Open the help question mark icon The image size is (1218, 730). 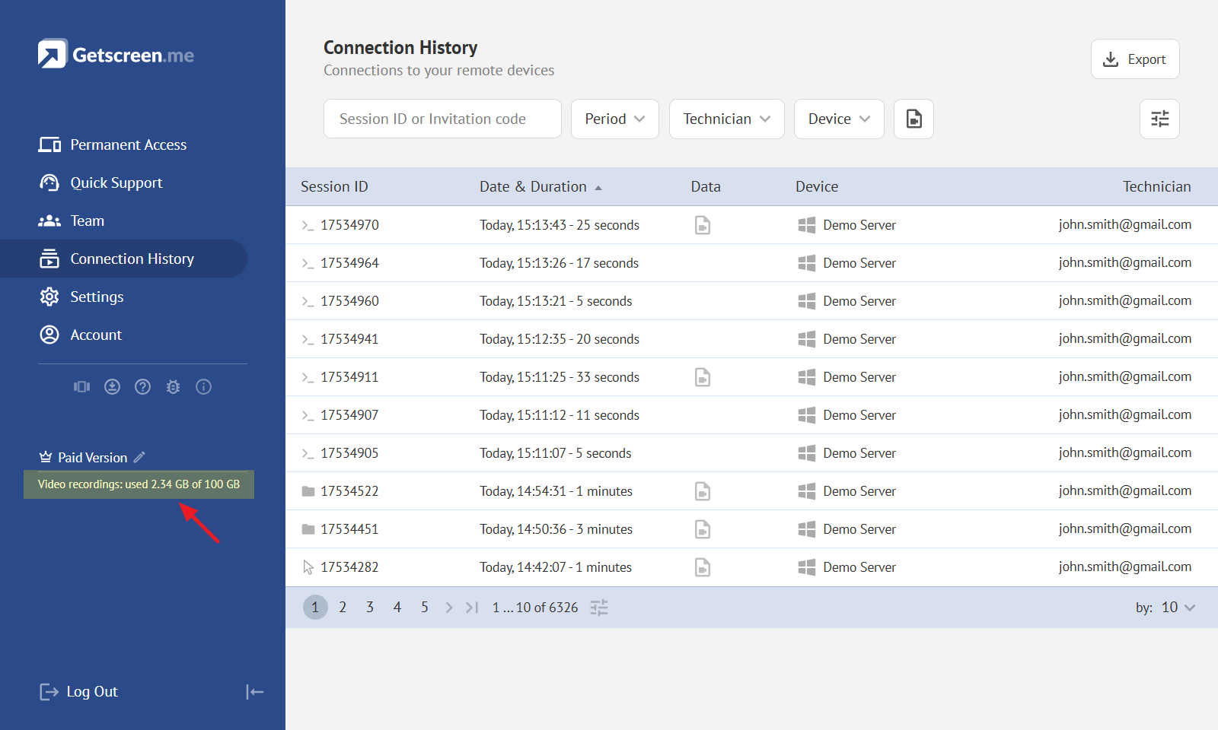coord(142,387)
